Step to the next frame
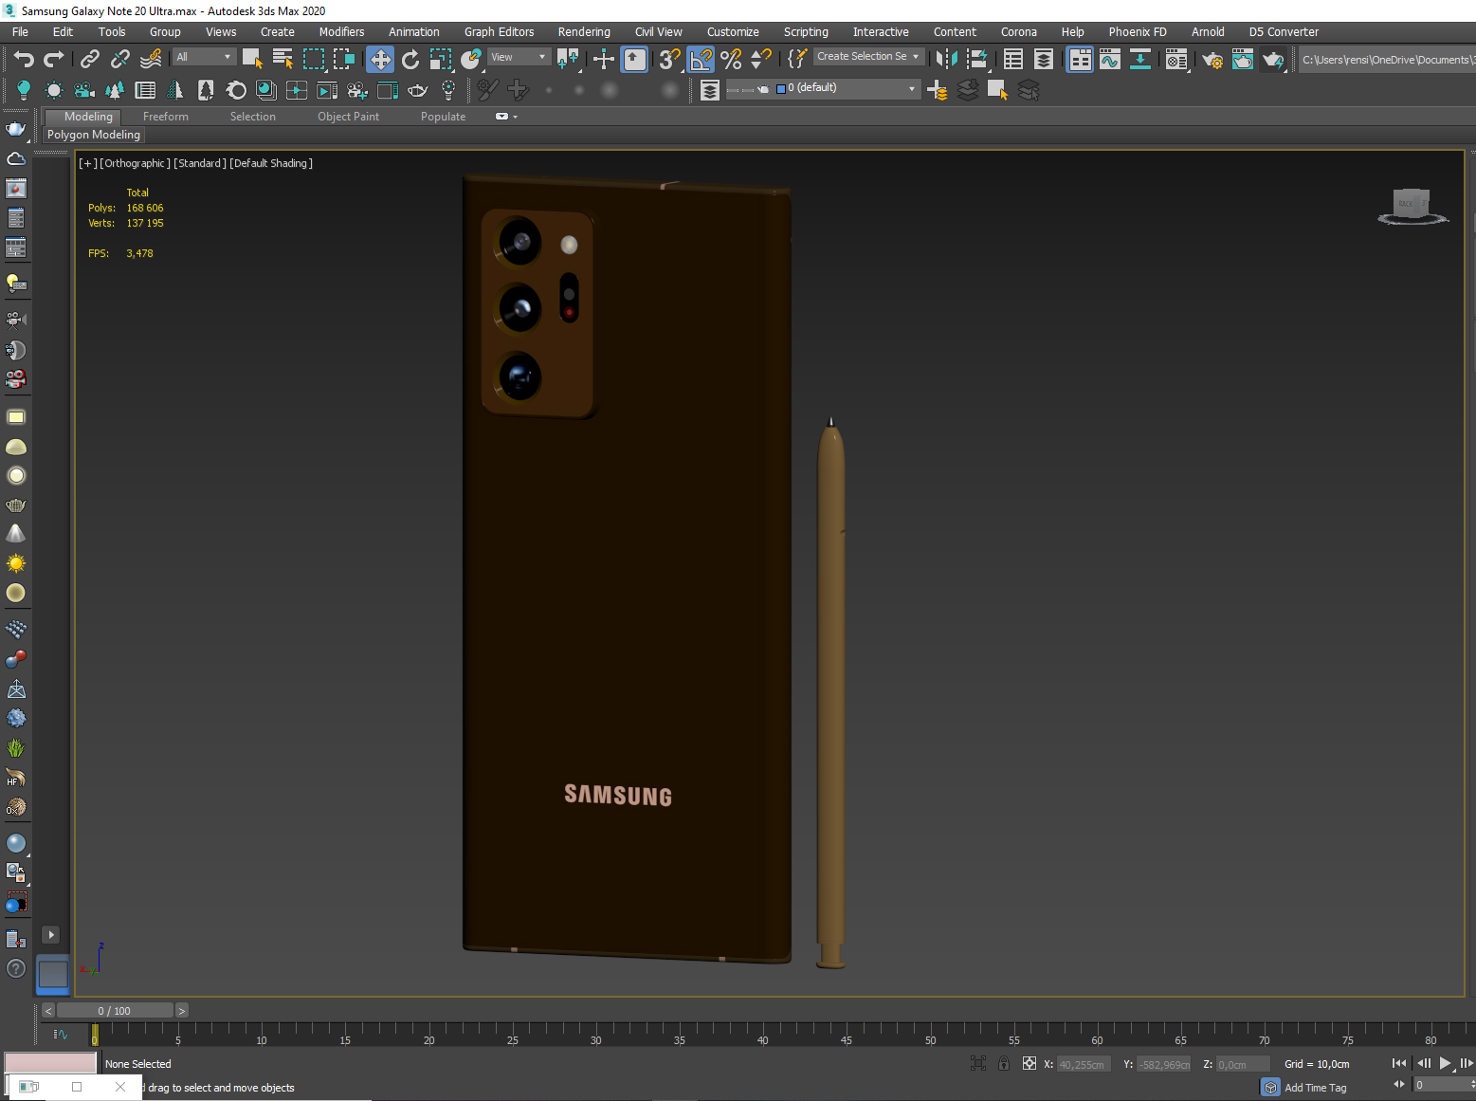Viewport: 1476px width, 1101px height. [1466, 1063]
